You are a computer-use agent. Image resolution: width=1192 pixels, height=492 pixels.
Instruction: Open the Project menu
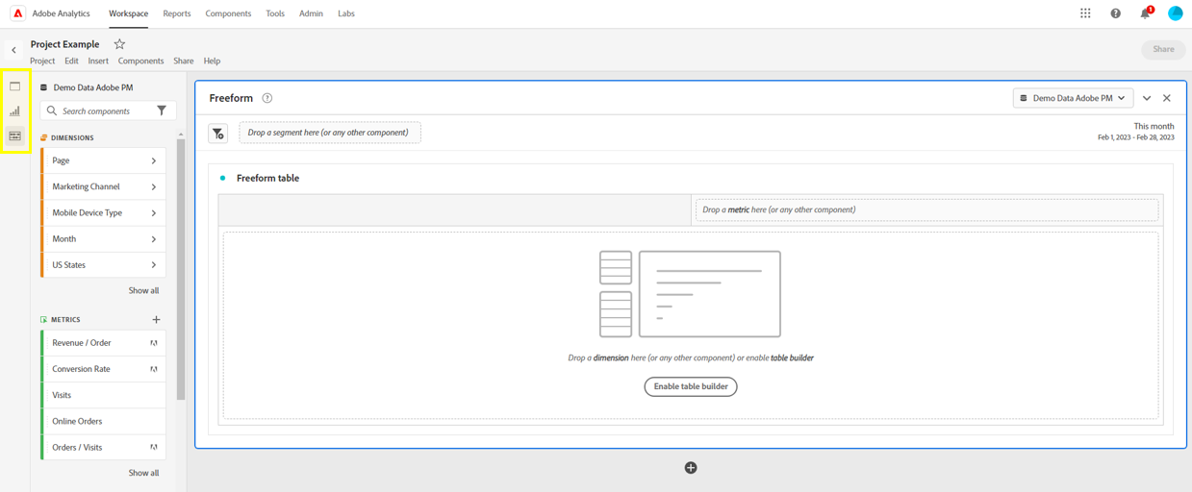pos(42,61)
